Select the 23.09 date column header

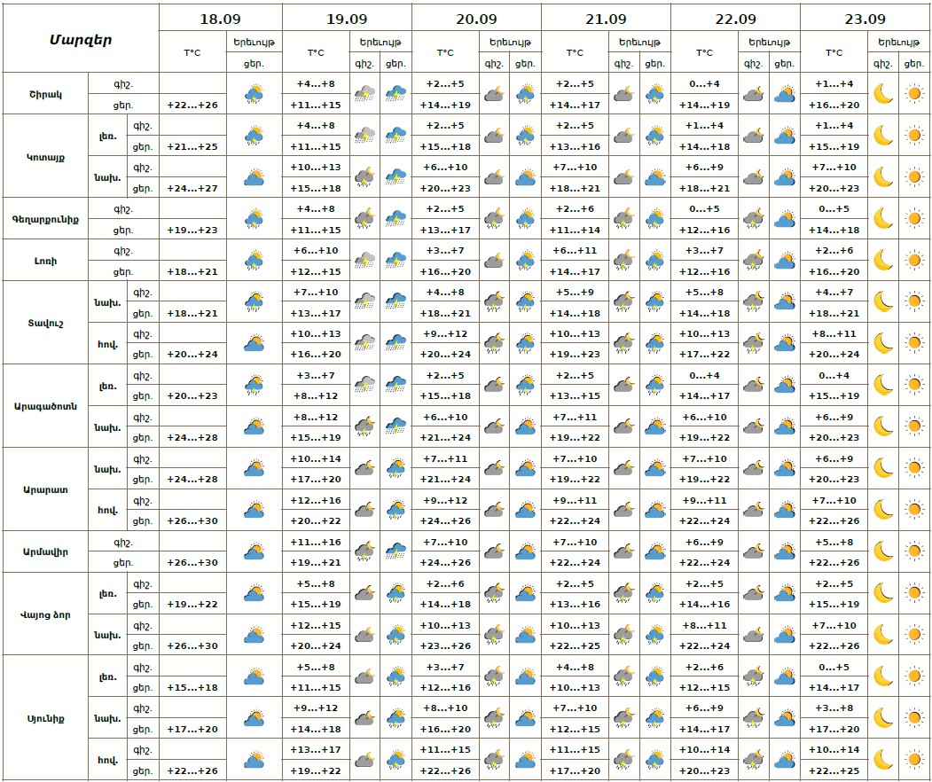865,18
